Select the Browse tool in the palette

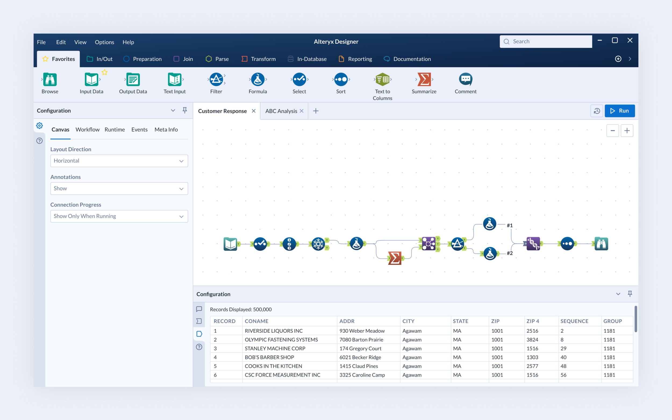50,83
